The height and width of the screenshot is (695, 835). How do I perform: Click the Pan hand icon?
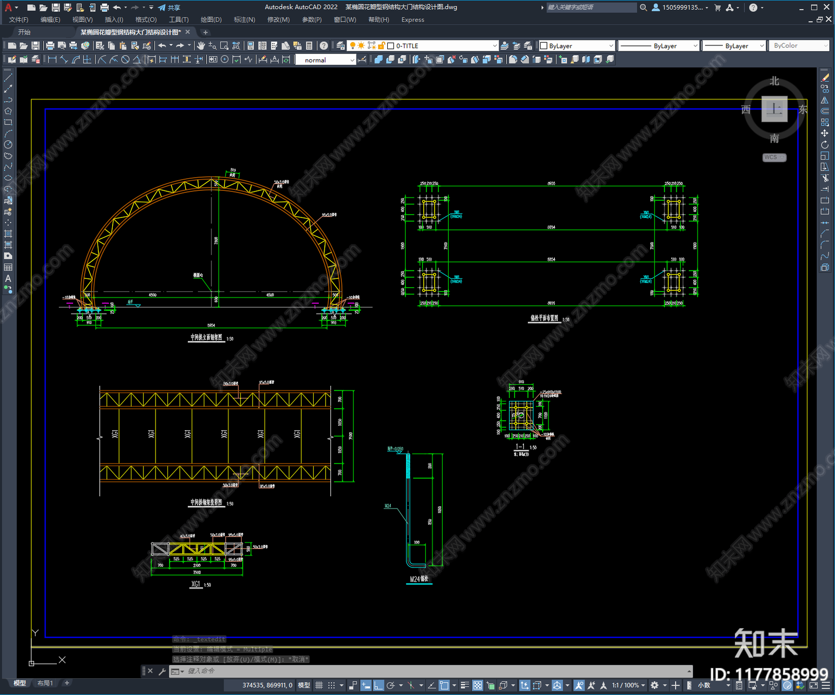click(x=201, y=46)
